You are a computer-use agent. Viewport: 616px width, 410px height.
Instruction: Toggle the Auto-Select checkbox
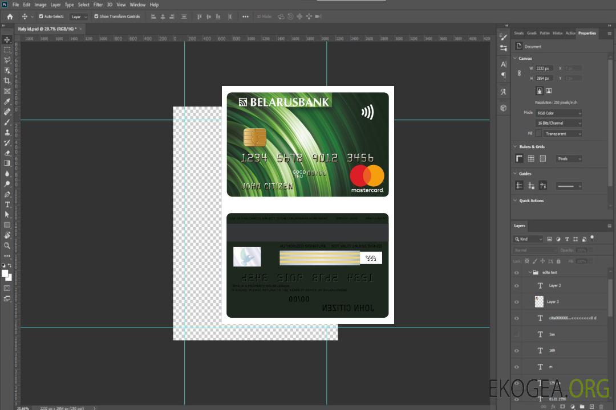(41, 17)
